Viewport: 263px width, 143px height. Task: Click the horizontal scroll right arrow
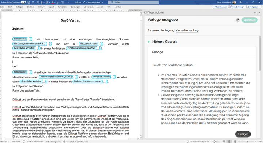138,139
